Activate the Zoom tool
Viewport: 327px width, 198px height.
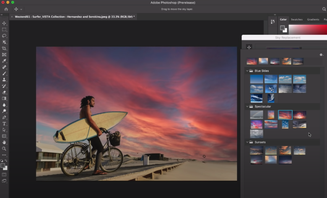point(4,148)
